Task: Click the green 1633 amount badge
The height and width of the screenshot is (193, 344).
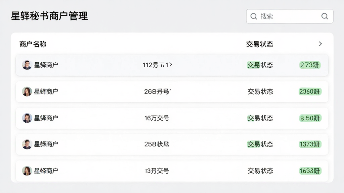Action: tap(310, 171)
